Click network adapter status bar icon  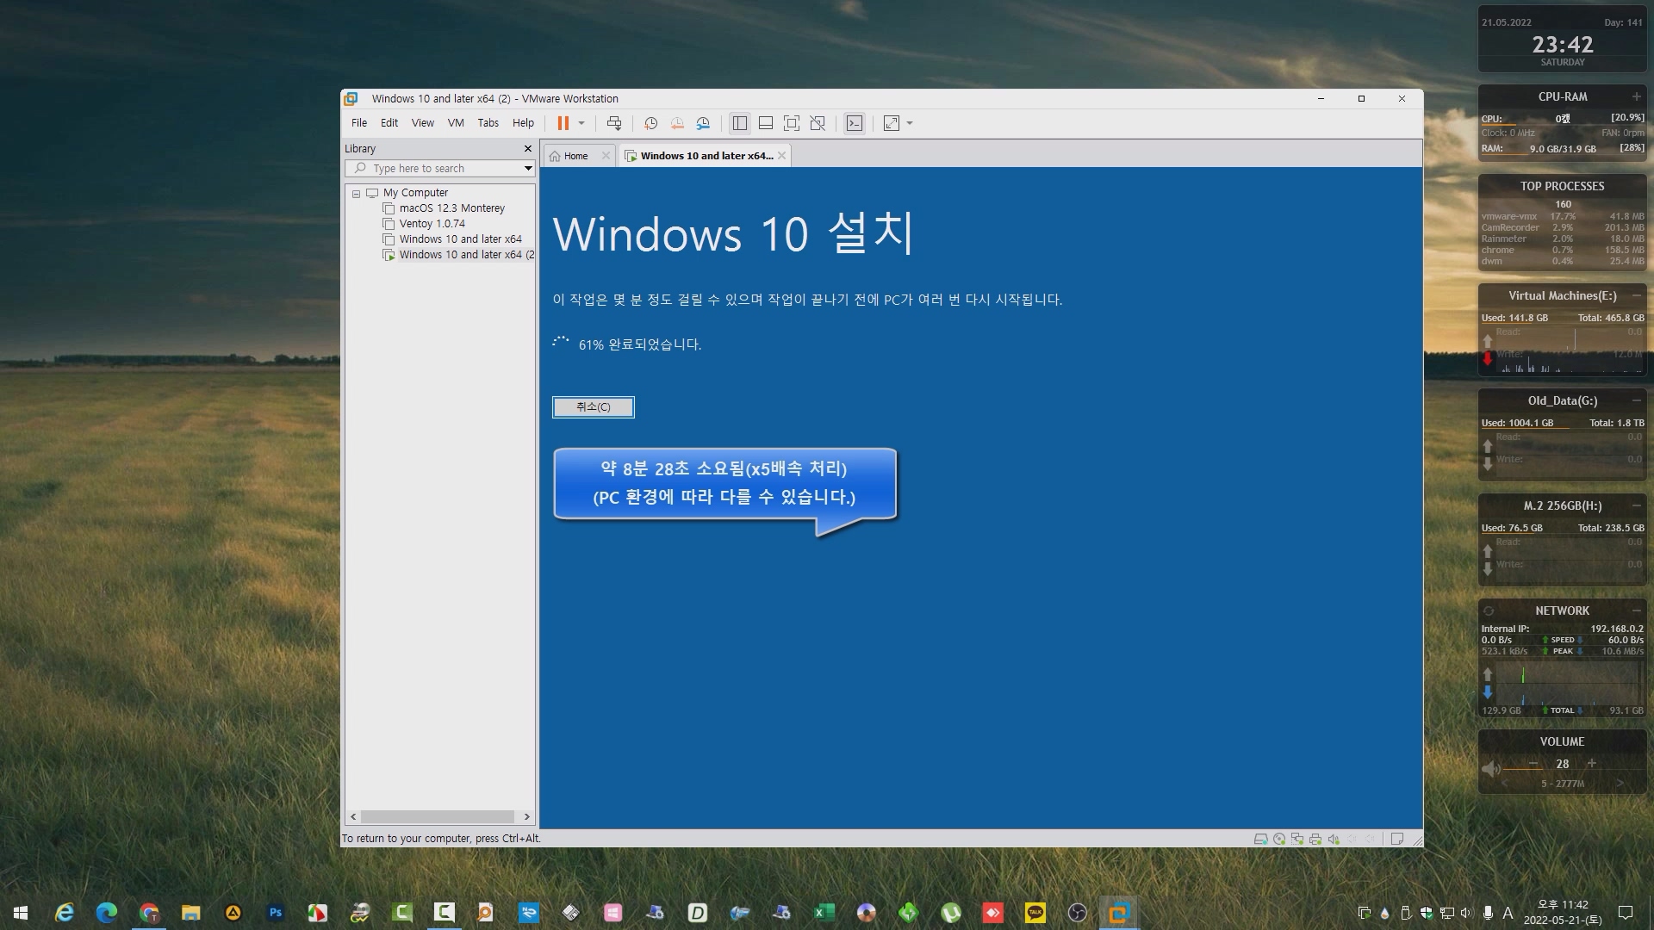pyautogui.click(x=1297, y=839)
